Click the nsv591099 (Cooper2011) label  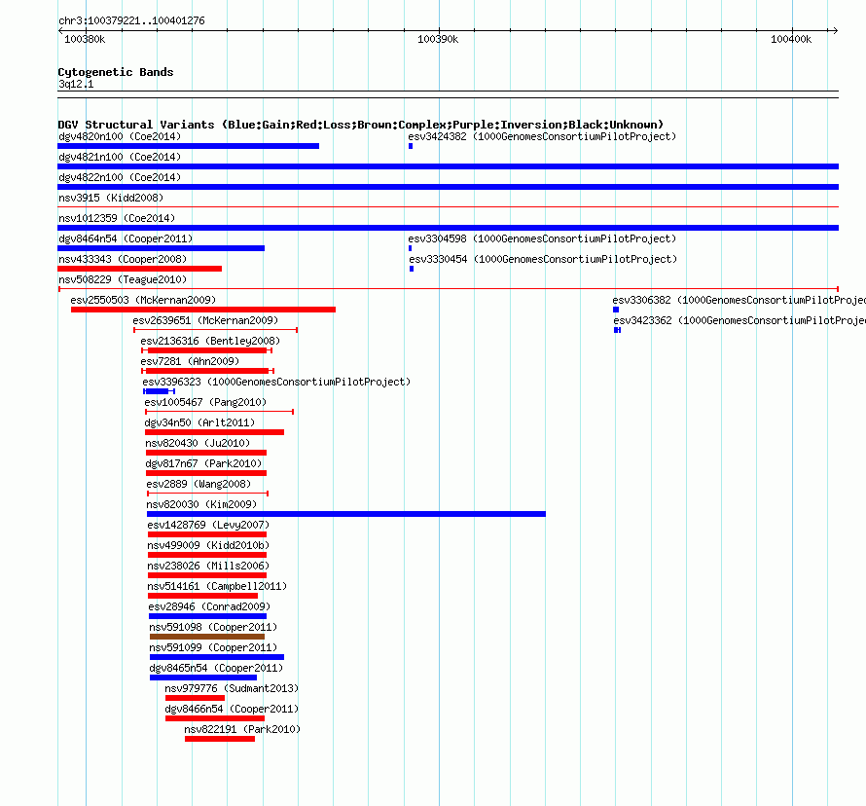point(213,647)
